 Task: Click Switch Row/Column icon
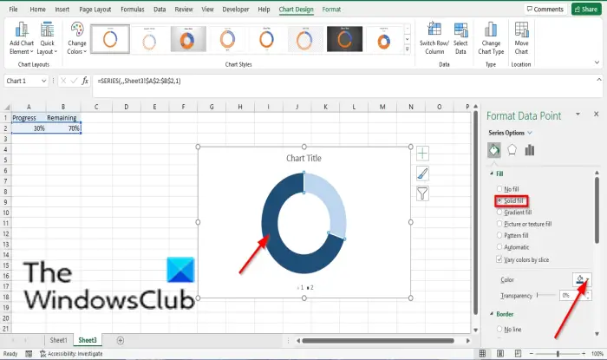(x=434, y=29)
